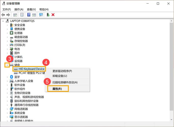Click the red X uninstall device icon
174x127 pixels.
[53, 15]
